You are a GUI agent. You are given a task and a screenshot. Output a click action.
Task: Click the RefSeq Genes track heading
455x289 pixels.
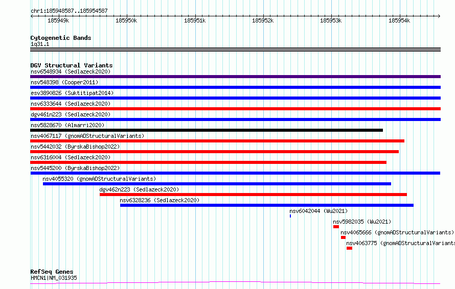(52, 272)
